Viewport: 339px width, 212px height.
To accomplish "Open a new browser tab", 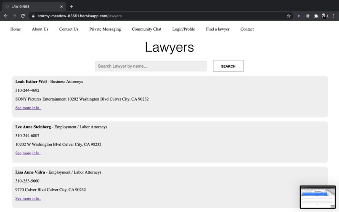I will pyautogui.click(x=72, y=7).
